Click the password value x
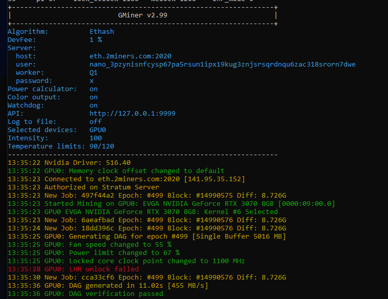The image size is (388, 299). click(92, 81)
